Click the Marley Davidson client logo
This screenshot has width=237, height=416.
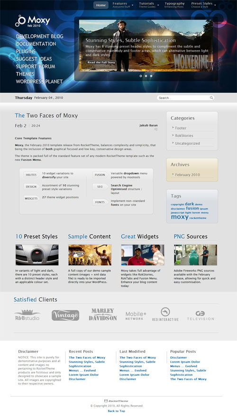pyautogui.click(x=103, y=315)
